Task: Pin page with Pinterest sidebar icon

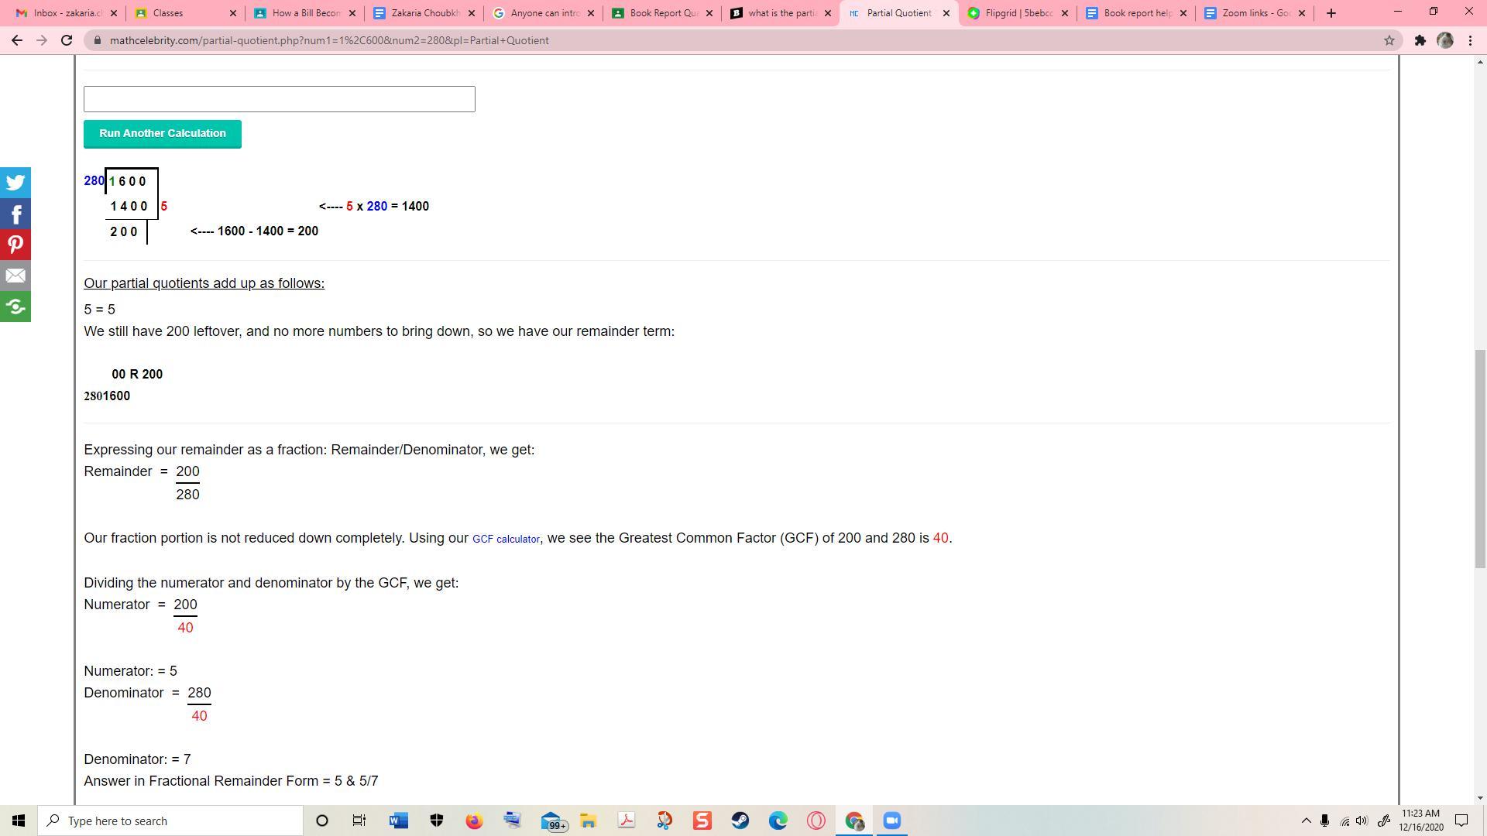Action: pyautogui.click(x=15, y=245)
